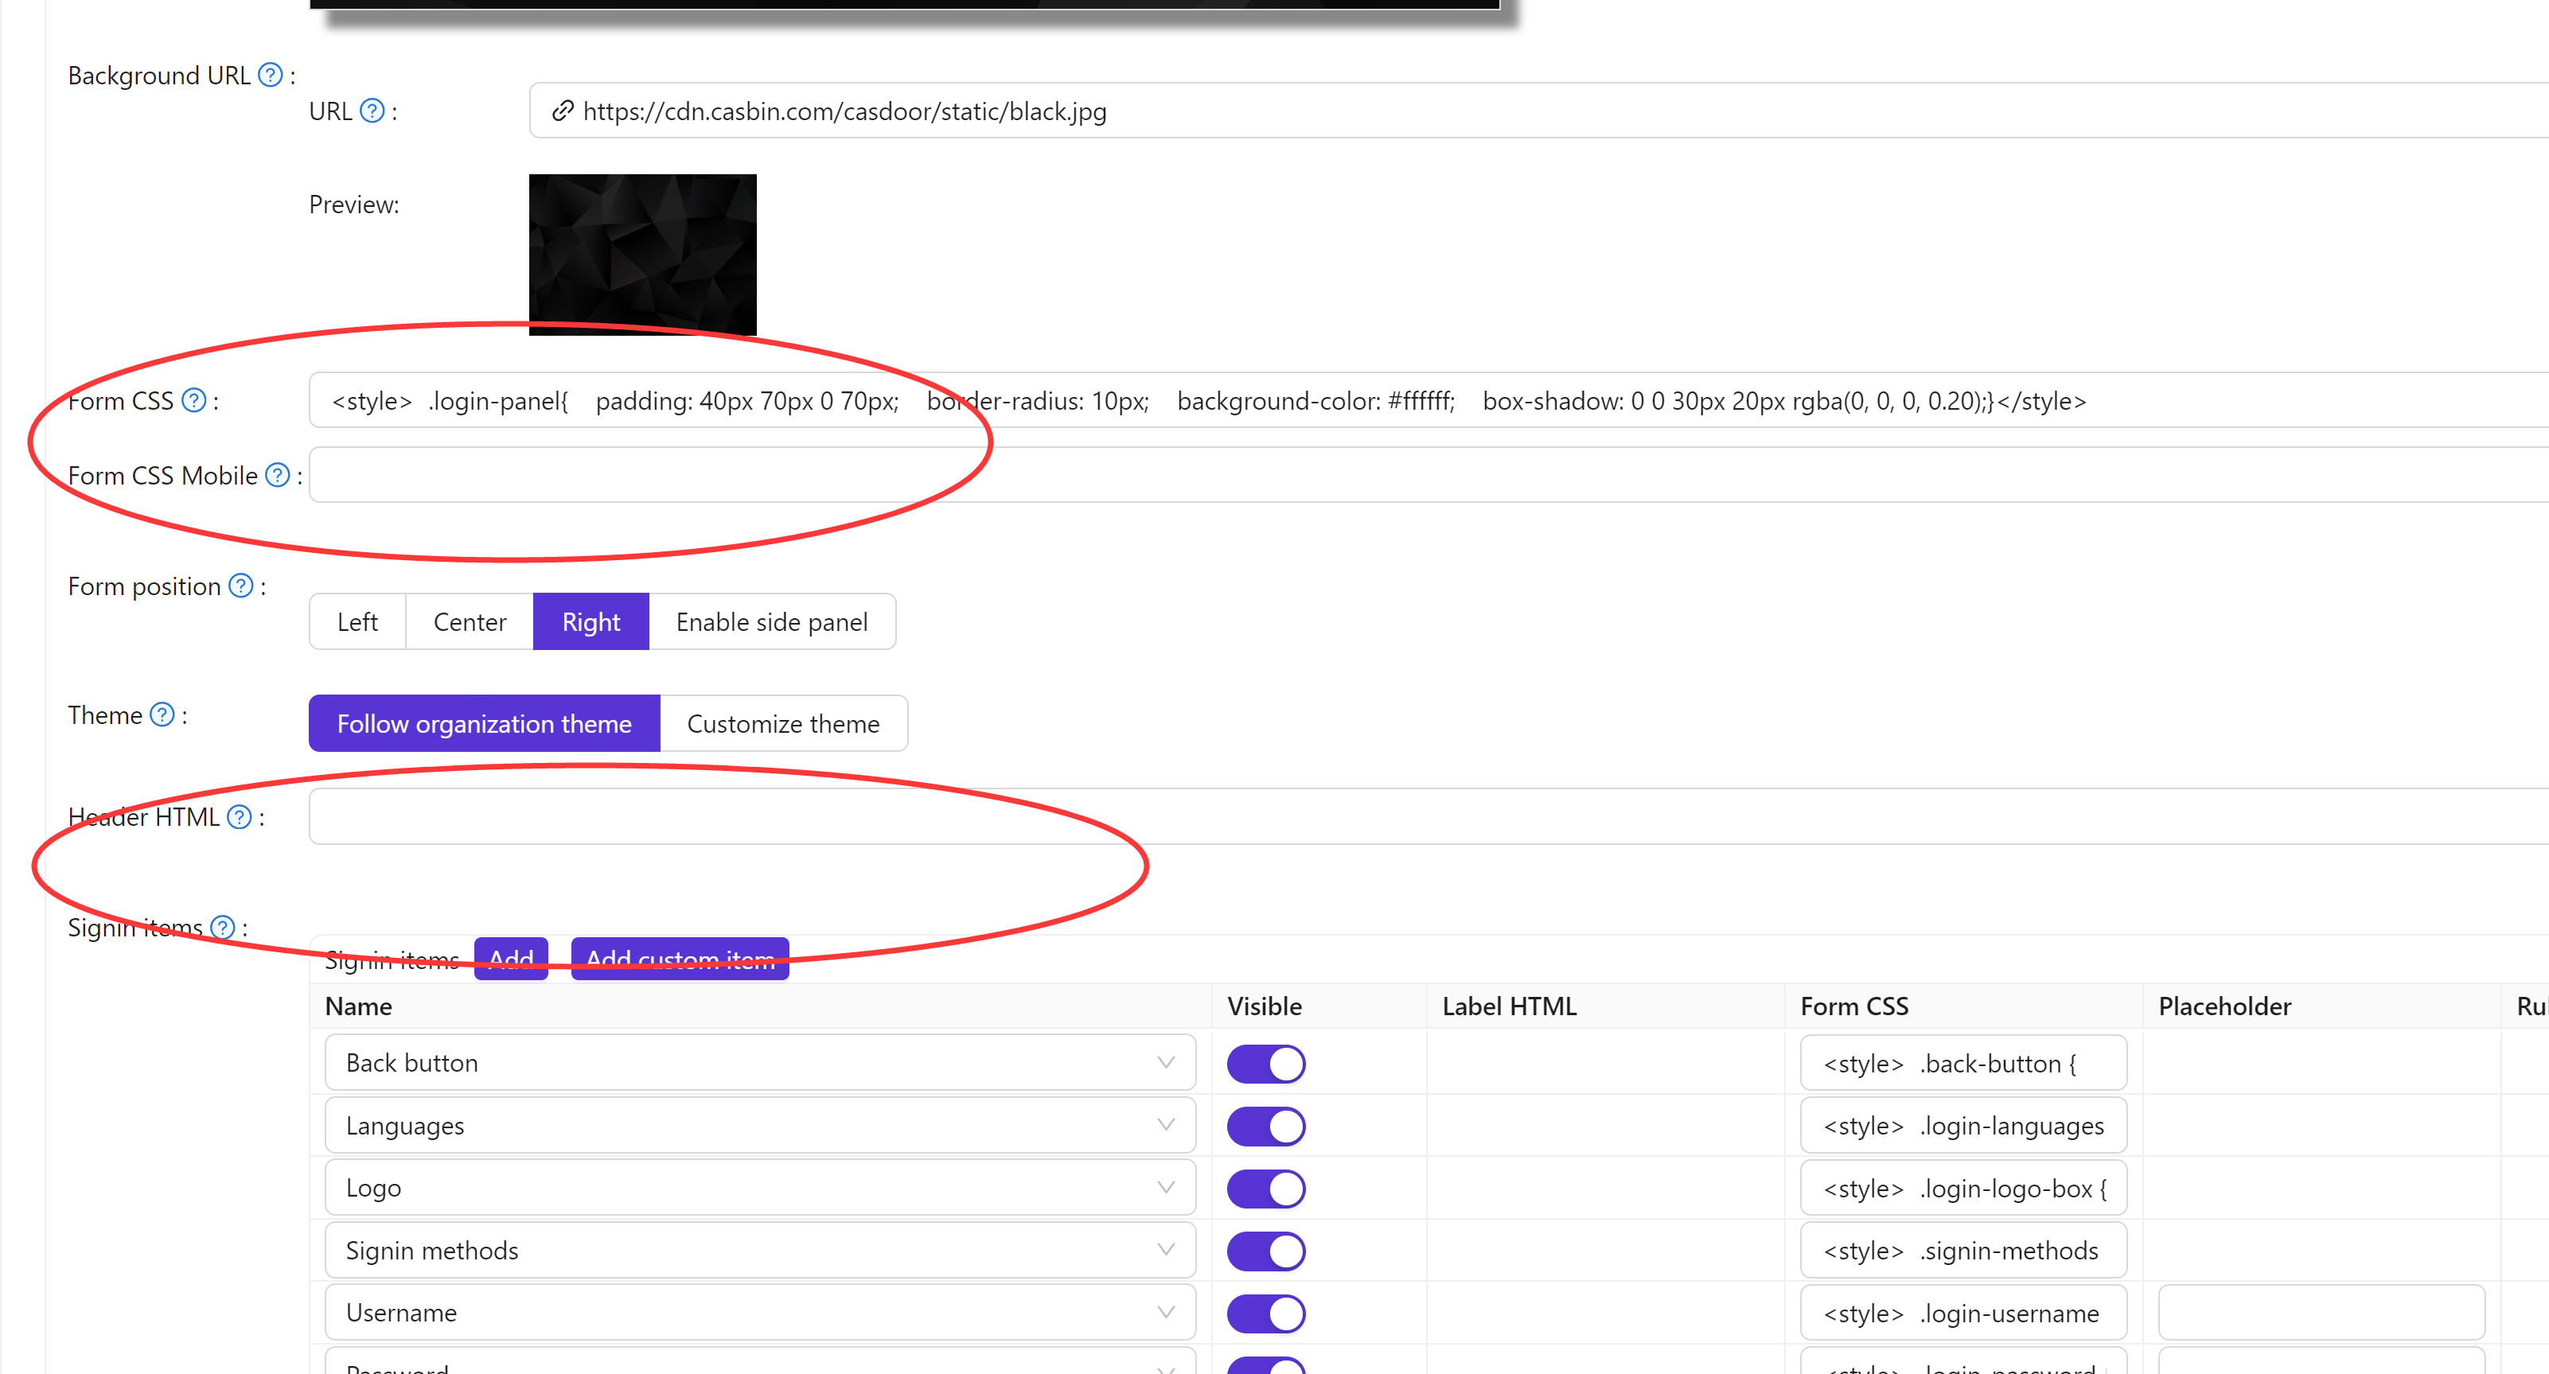2549x1374 pixels.
Task: Edit Form CSS for Signin methods row
Action: tap(1963, 1251)
